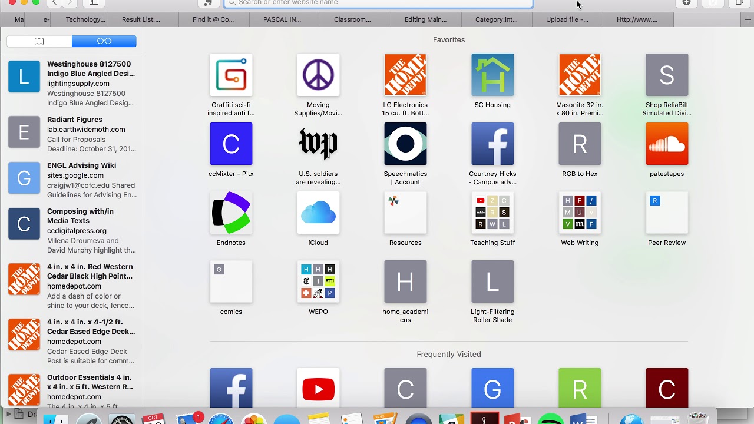754x424 pixels.
Task: Open the blue G site in Frequently Visited
Action: pos(492,387)
